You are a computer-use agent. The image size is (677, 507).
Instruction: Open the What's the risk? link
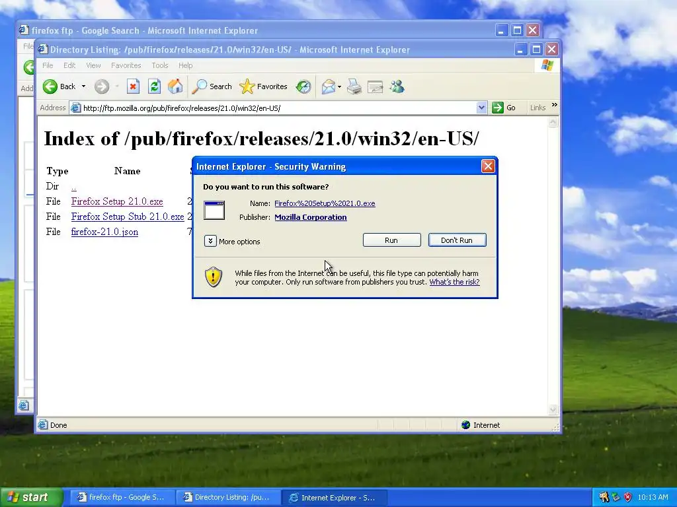[x=454, y=282]
